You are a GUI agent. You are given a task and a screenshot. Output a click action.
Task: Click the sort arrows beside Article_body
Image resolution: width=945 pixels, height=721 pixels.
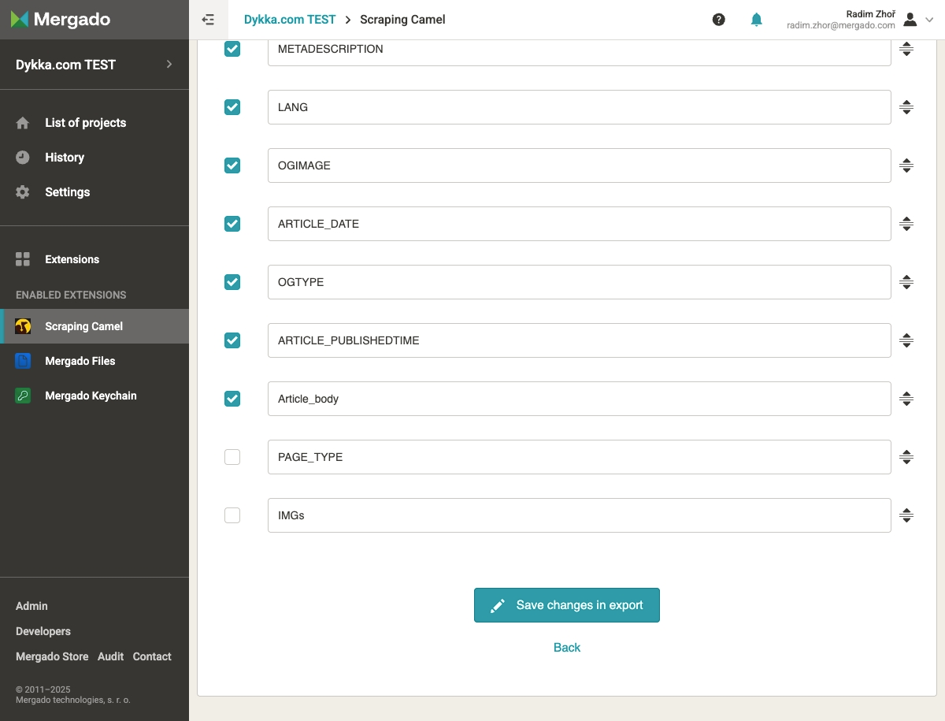tap(906, 399)
